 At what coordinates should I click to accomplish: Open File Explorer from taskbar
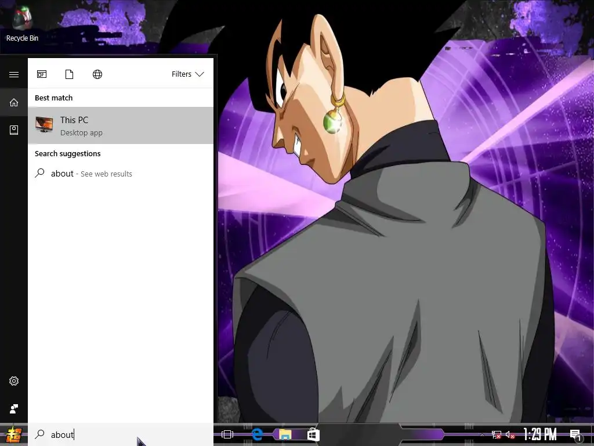pyautogui.click(x=285, y=434)
